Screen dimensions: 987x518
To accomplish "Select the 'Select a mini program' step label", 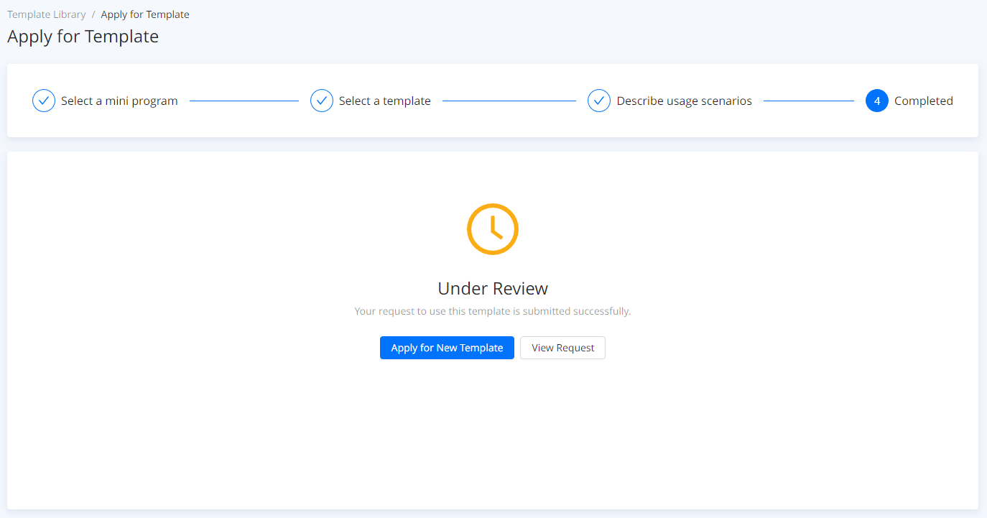I will click(119, 101).
